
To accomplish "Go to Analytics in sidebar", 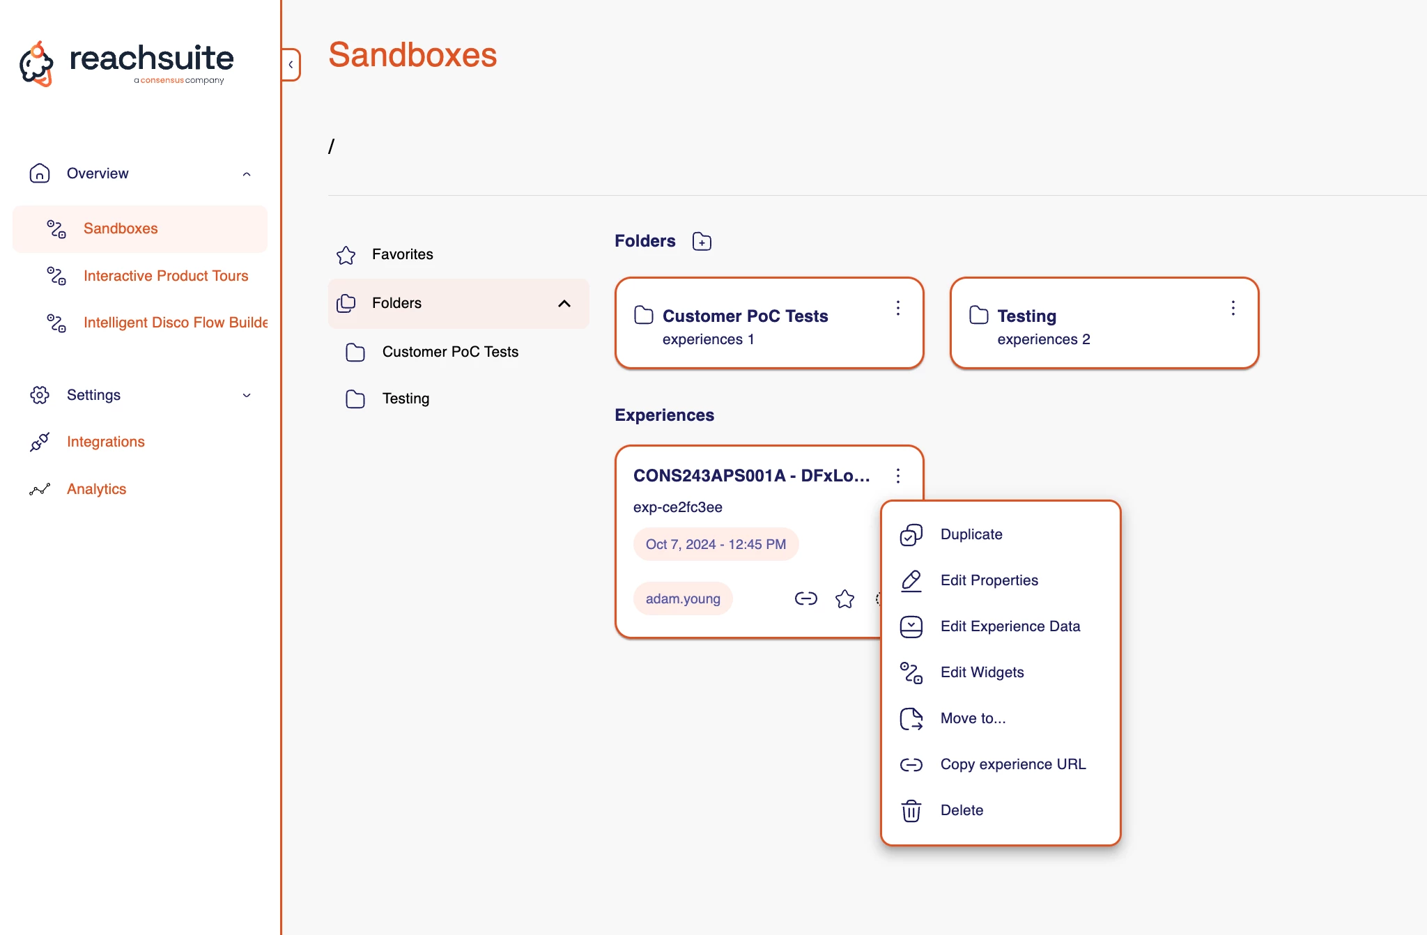I will 96,489.
